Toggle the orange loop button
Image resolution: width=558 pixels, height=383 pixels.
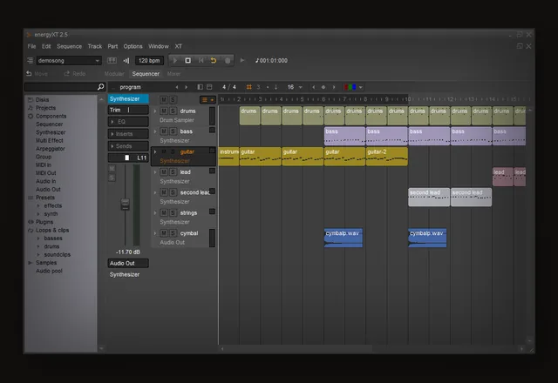click(x=214, y=60)
